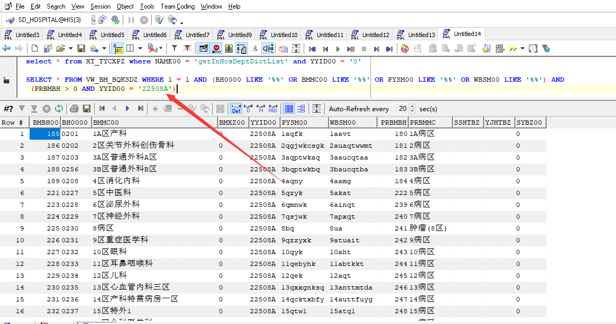Click the Commit transaction icon in session toolbar
This screenshot has width=616, height=324.
(159, 20)
